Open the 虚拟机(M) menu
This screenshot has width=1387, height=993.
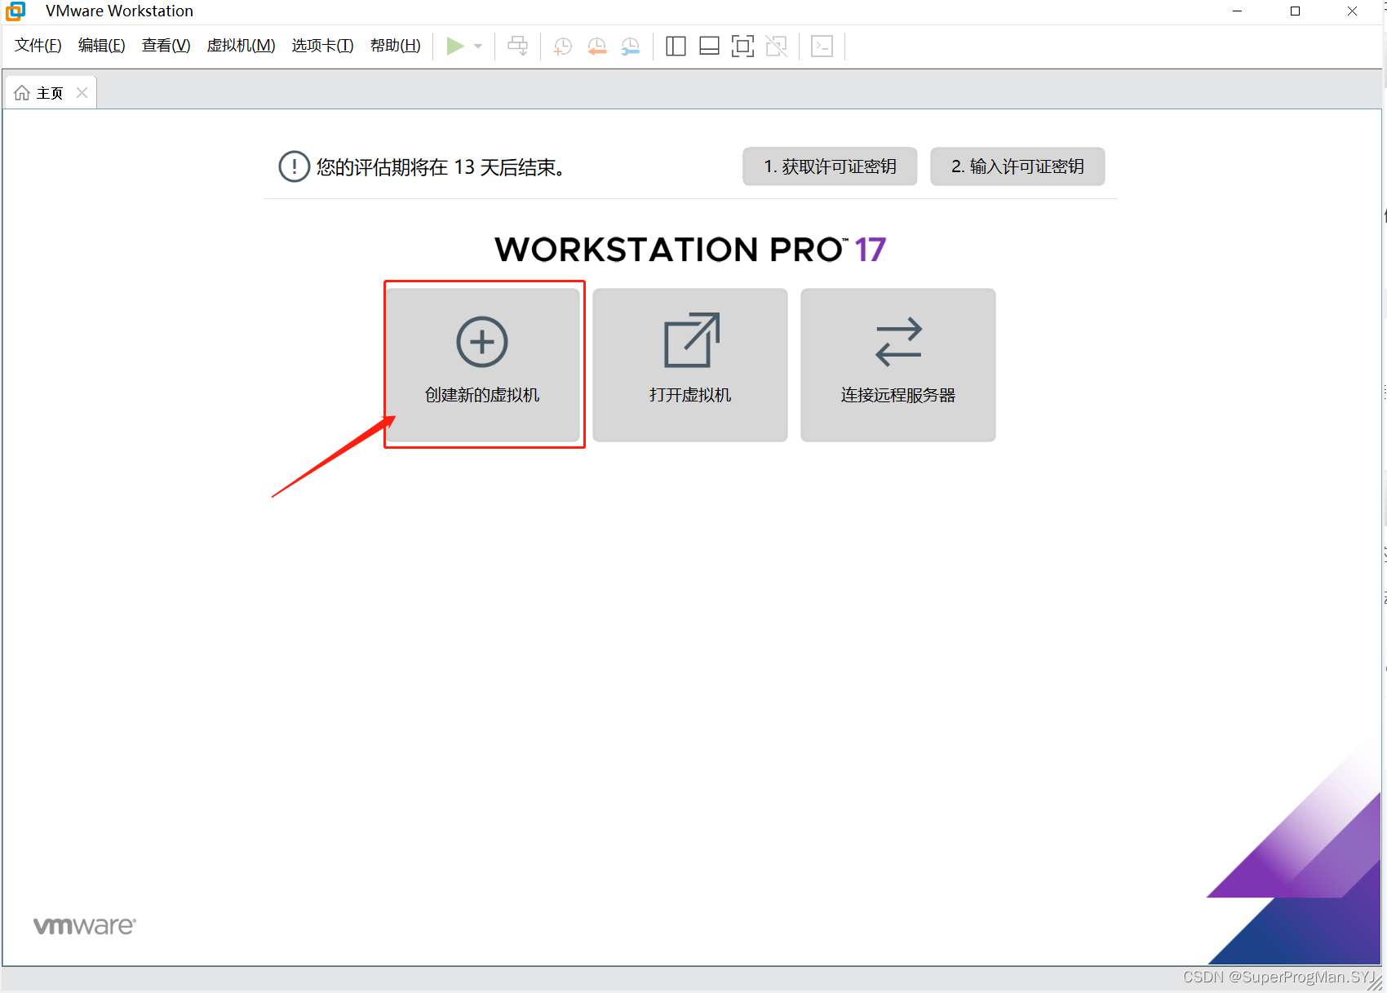click(242, 46)
